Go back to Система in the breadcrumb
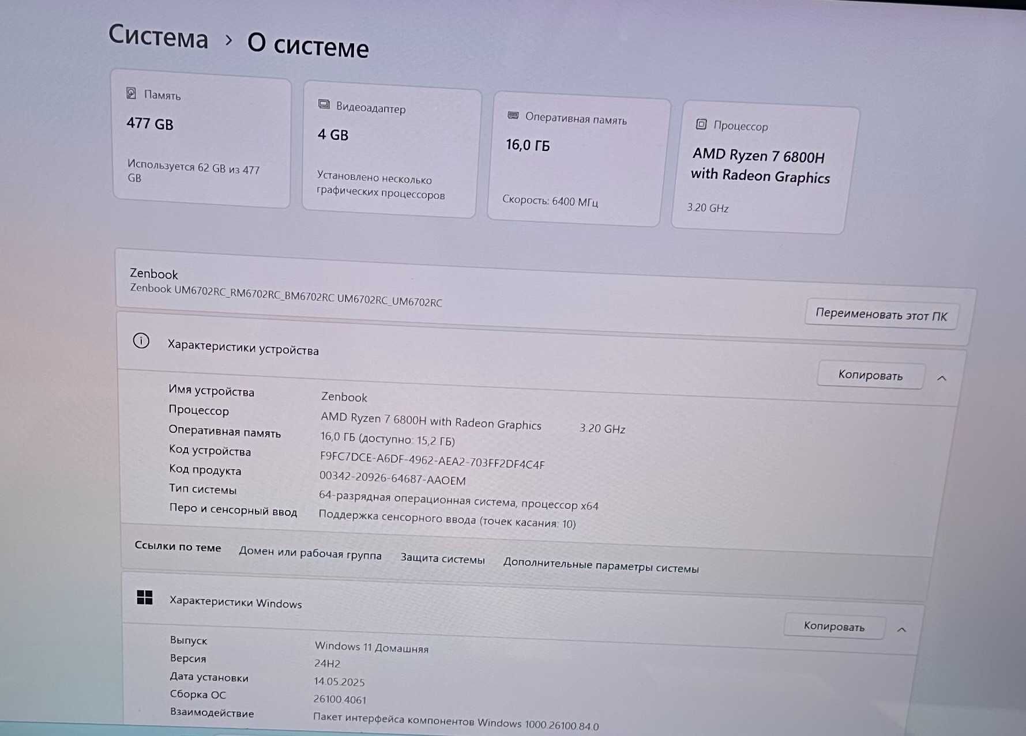Screen dimensions: 1026x736 [x=159, y=37]
